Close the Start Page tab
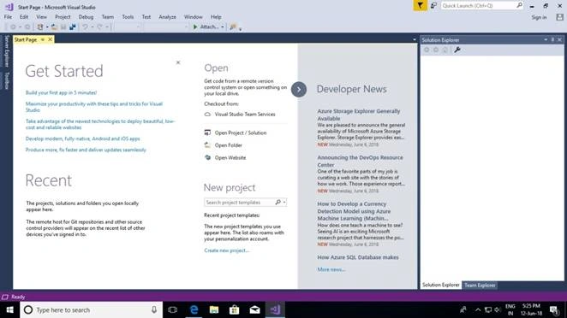 tap(51, 39)
